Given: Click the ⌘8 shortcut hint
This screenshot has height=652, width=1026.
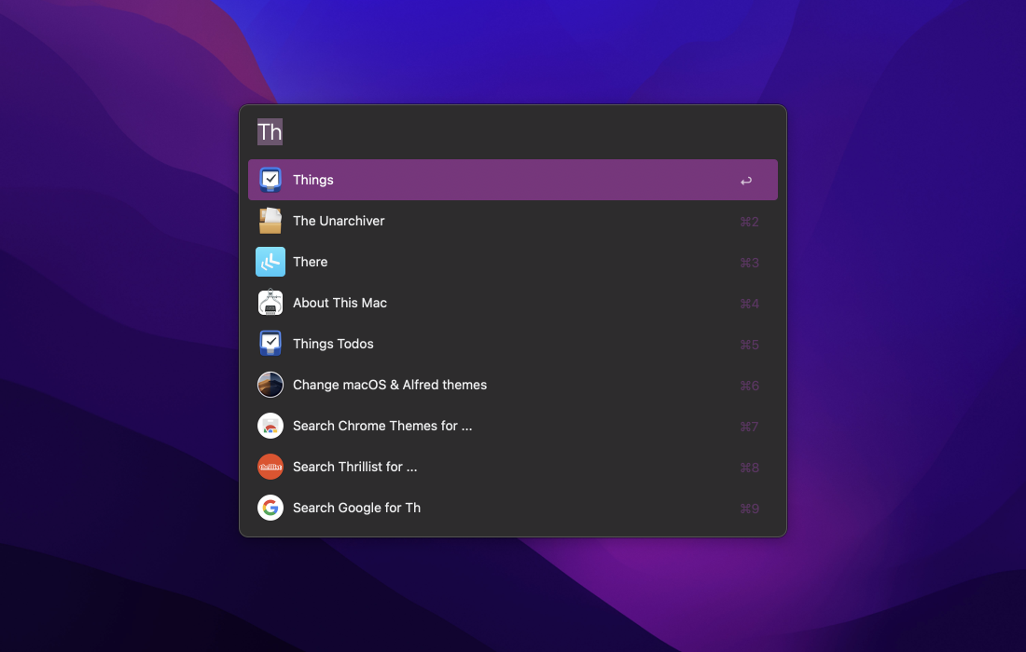Looking at the screenshot, I should tap(749, 468).
